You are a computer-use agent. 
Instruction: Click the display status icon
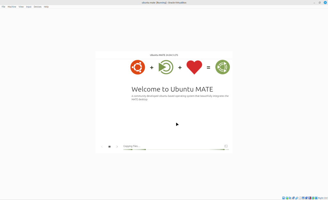[303, 198]
